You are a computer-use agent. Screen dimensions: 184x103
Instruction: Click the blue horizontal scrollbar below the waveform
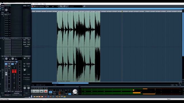click(x=70, y=83)
